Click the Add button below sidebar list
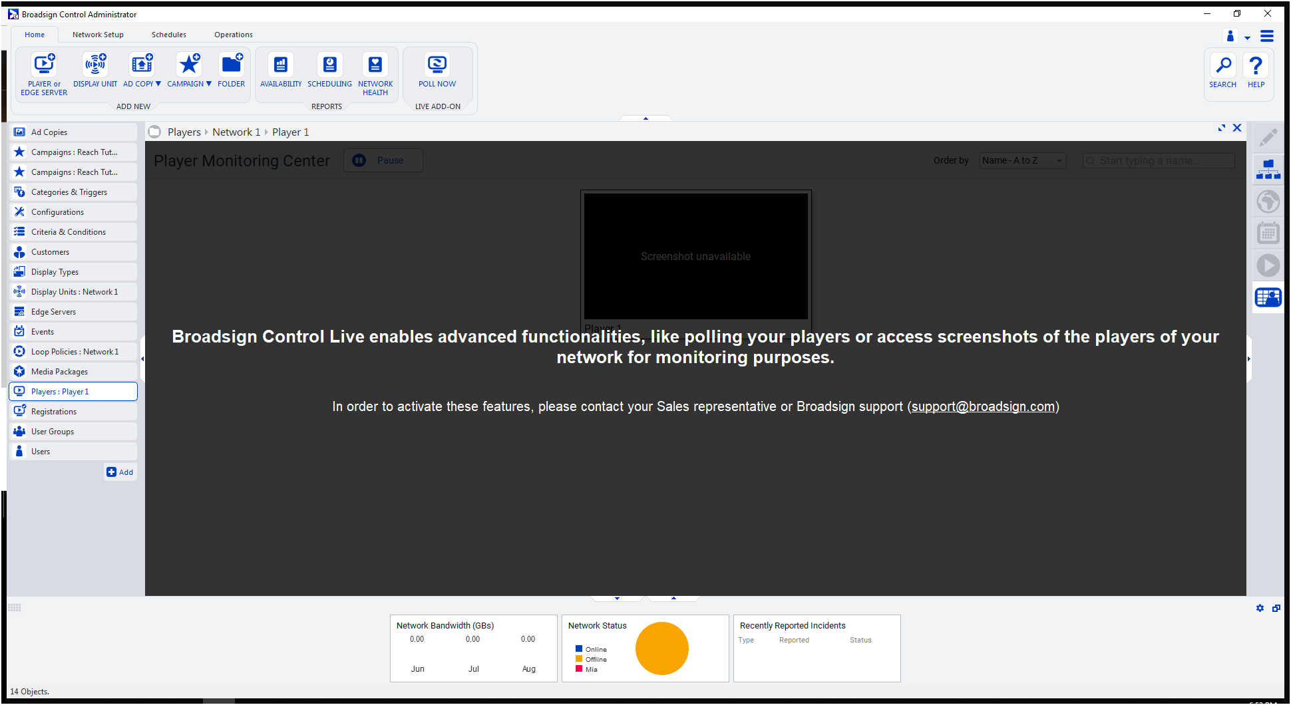 (x=120, y=472)
